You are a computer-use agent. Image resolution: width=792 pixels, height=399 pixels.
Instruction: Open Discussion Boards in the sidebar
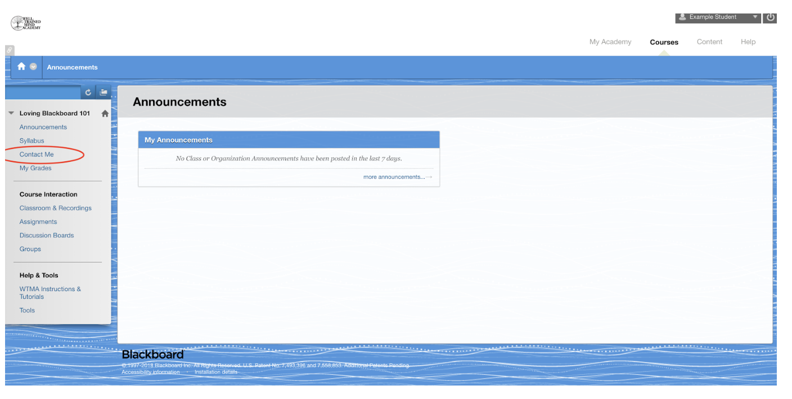(47, 235)
